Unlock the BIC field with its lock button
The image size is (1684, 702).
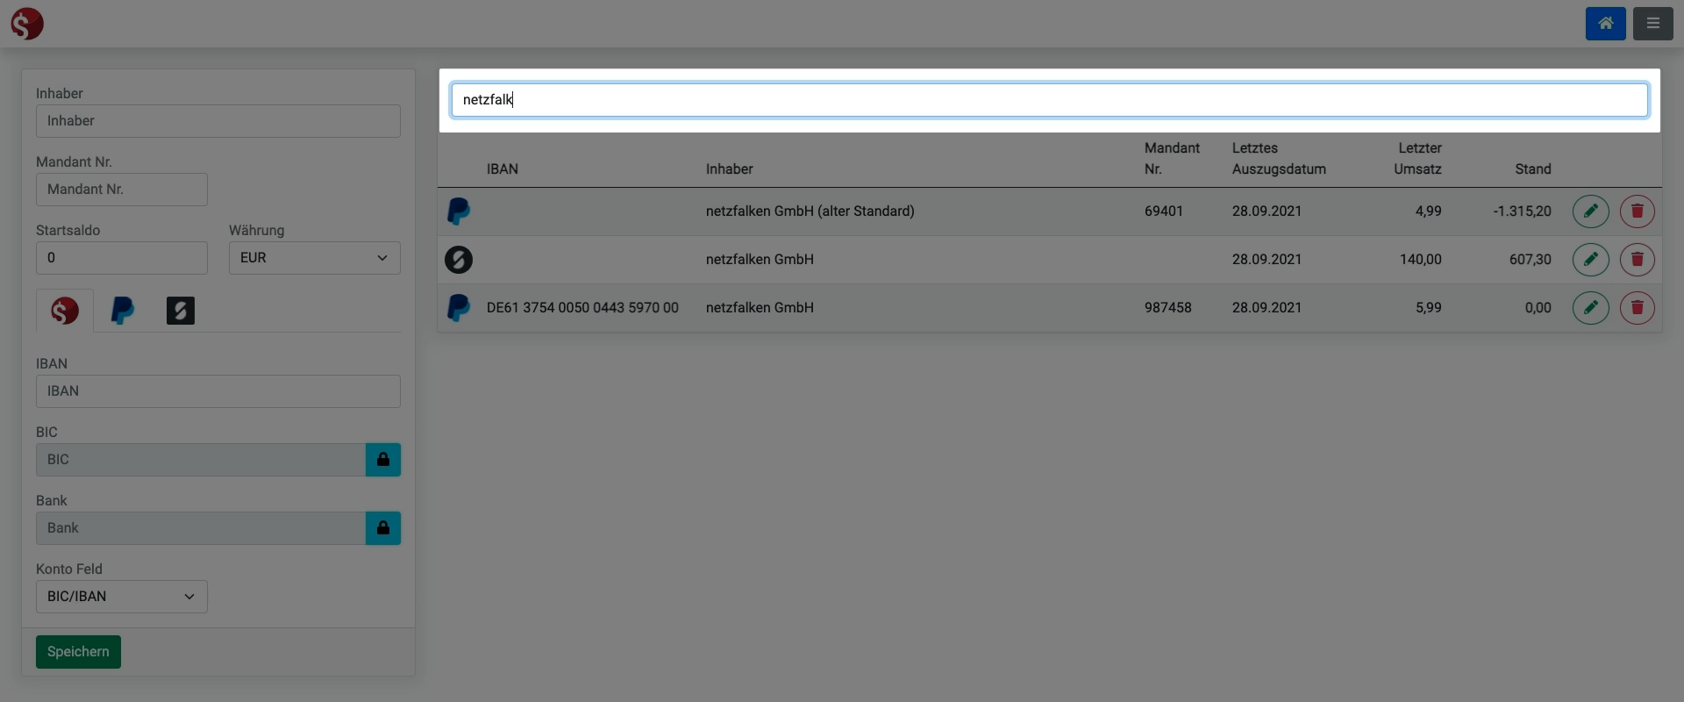(383, 460)
